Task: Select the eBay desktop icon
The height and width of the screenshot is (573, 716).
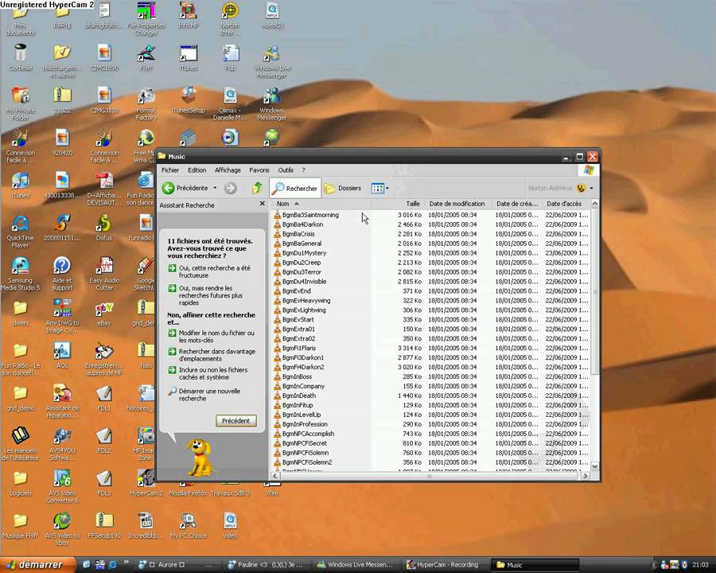Action: [104, 313]
